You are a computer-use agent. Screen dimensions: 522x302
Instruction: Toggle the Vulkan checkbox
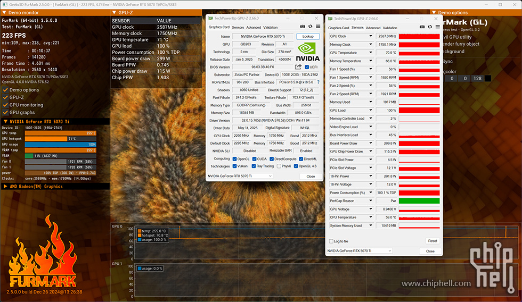pyautogui.click(x=234, y=166)
